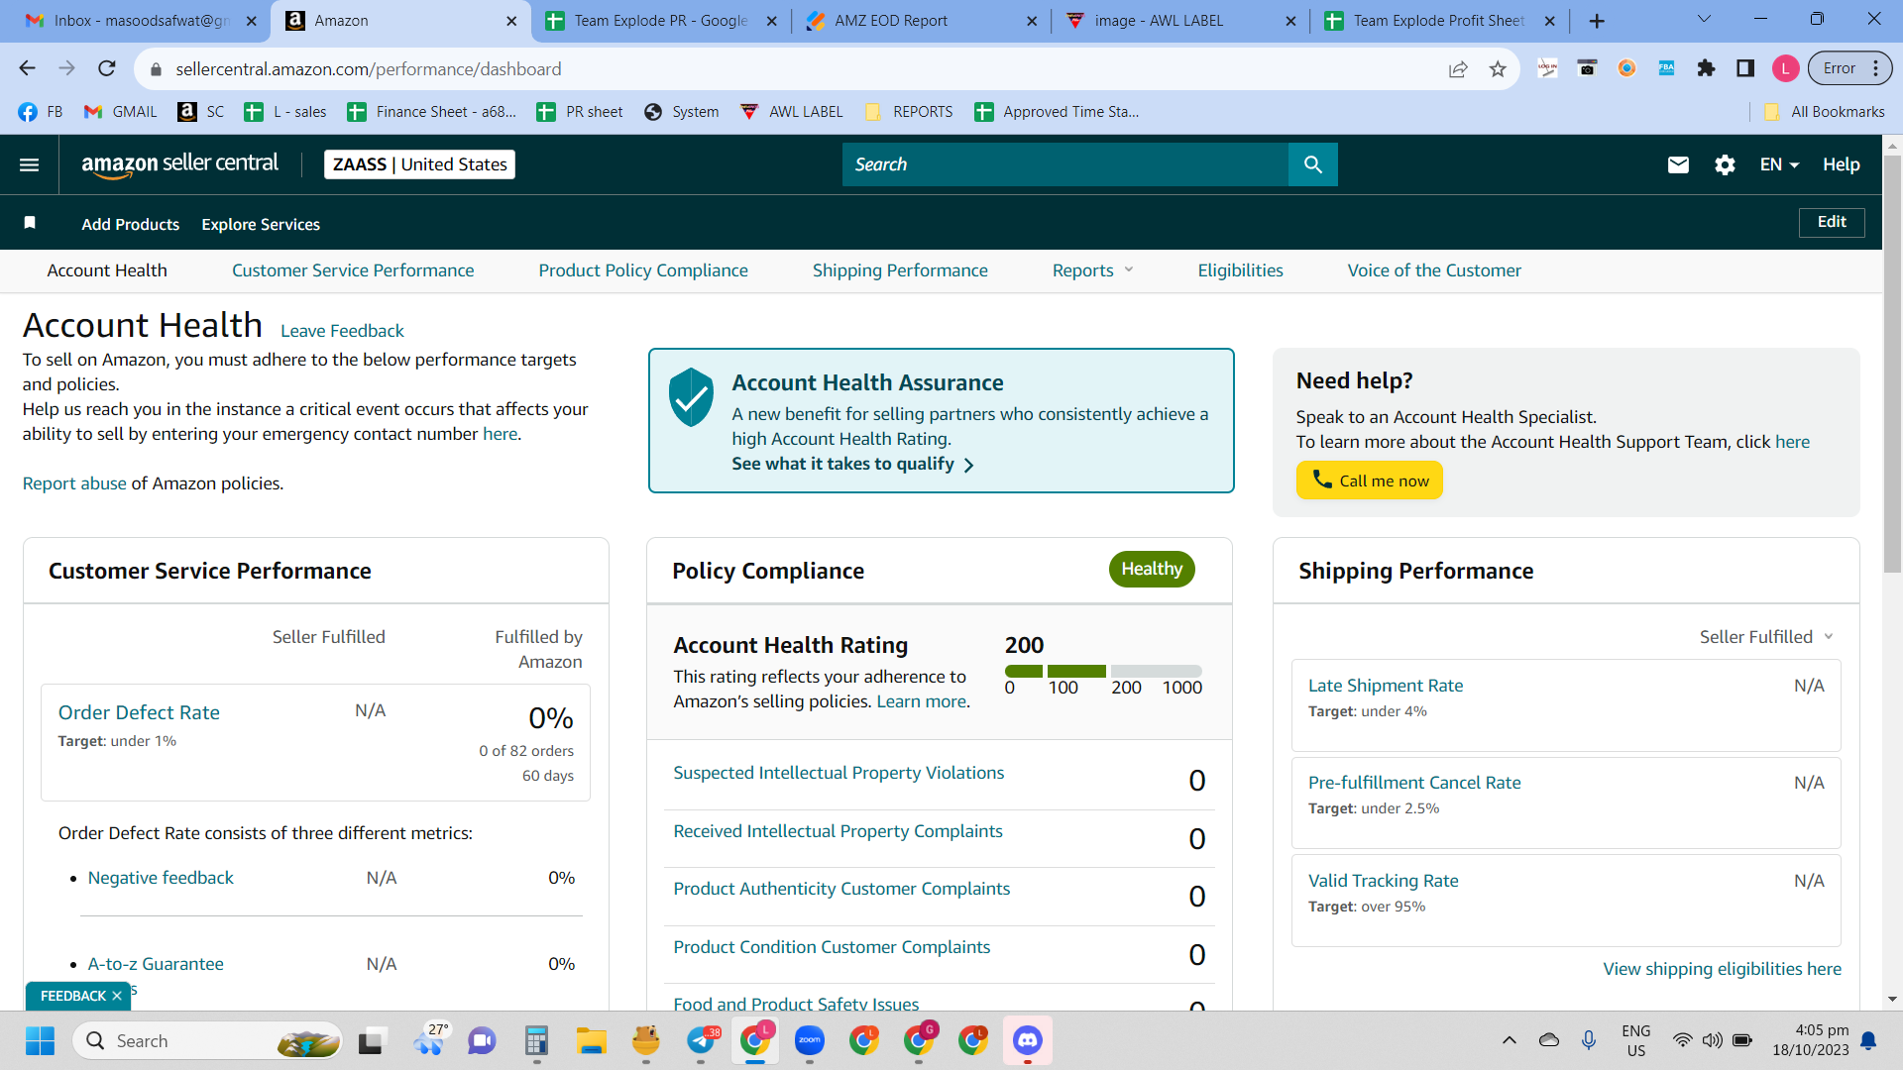Open the browser side panel icon
Viewport: 1903px width, 1070px height.
[1745, 68]
